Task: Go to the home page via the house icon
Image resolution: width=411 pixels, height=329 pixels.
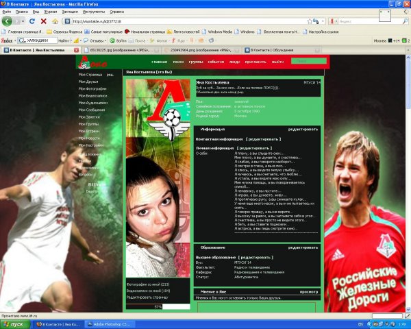Action: [x=55, y=21]
